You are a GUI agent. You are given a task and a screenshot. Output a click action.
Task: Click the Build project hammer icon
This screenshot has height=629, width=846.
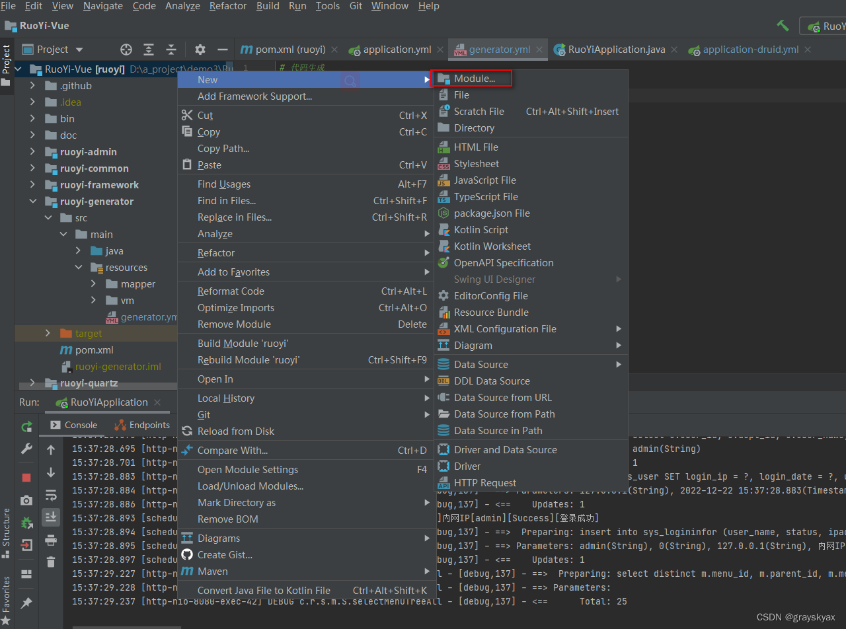tap(783, 26)
